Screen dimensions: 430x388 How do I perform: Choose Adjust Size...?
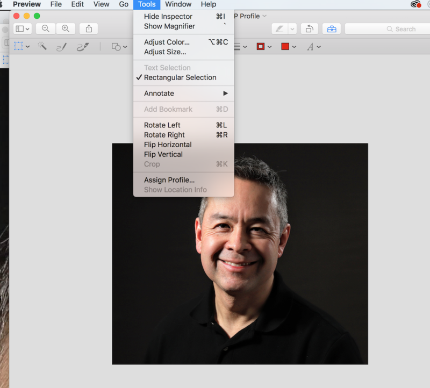point(183,52)
